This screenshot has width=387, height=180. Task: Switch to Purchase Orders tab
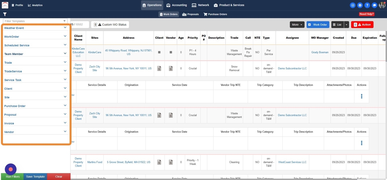pyautogui.click(x=215, y=14)
